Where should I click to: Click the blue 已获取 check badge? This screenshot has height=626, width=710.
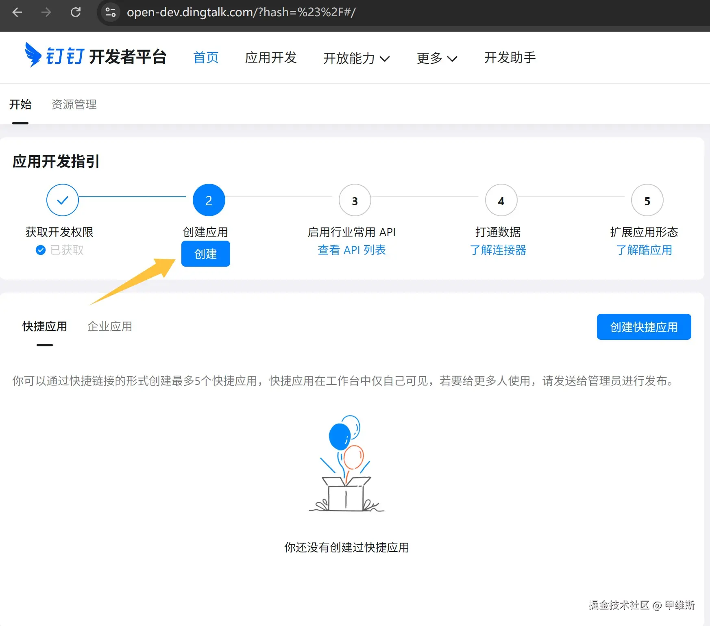pyautogui.click(x=41, y=250)
